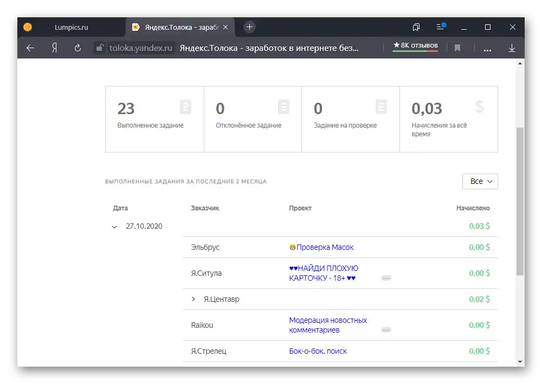Click the 0,03 total earnings value

tap(427, 109)
